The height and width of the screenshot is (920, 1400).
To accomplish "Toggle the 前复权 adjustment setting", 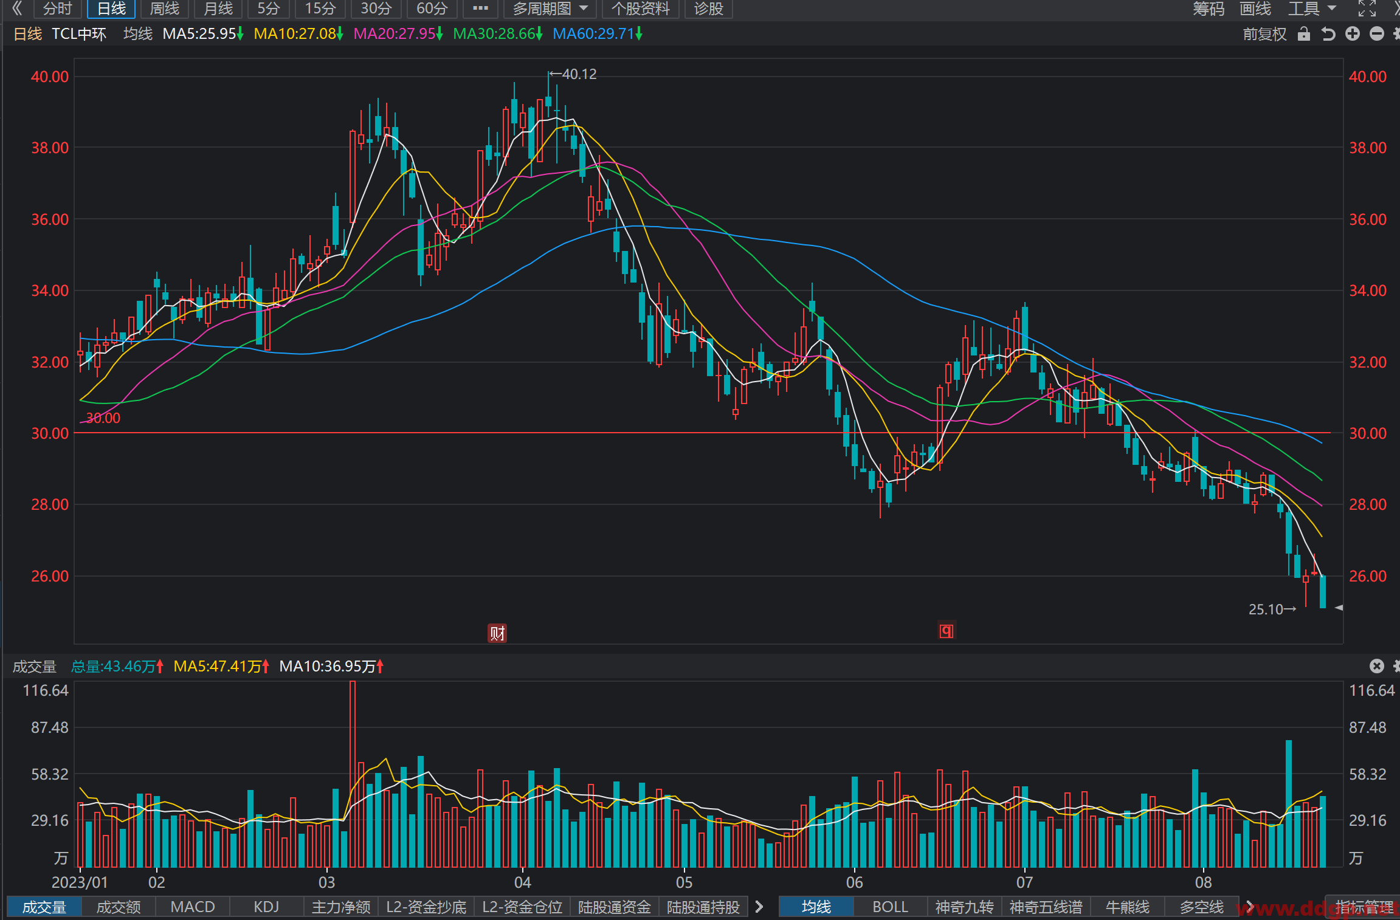I will click(x=1264, y=34).
